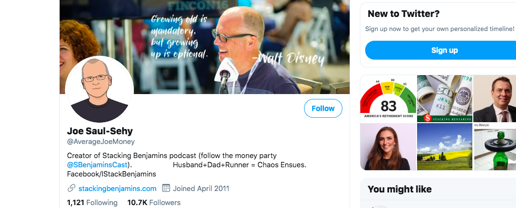Open the stackingbenjamins.com website link

point(117,189)
